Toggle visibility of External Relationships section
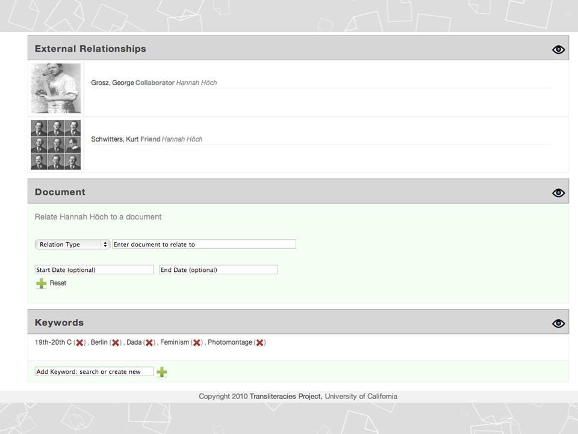Screen dimensions: 578x434 point(559,49)
